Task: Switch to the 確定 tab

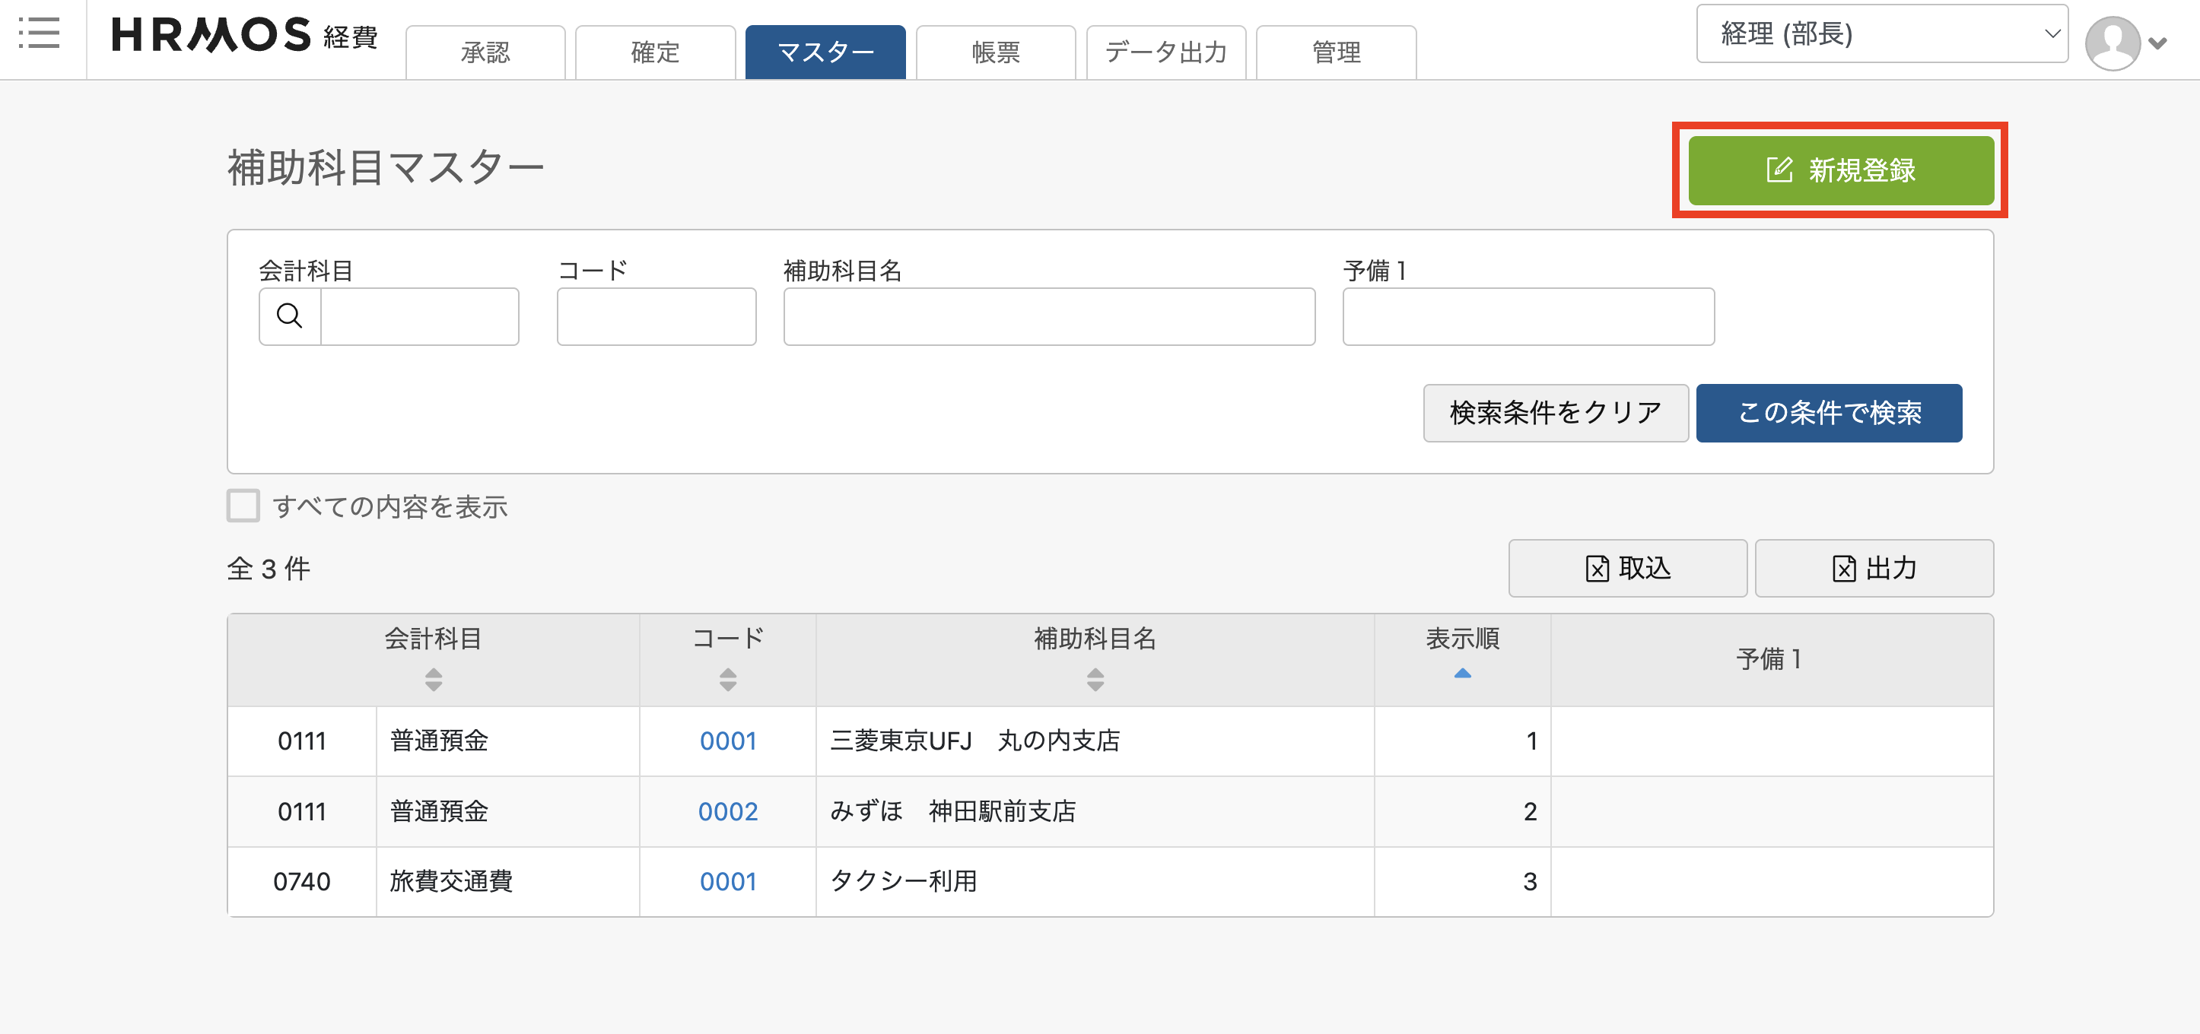Action: coord(655,52)
